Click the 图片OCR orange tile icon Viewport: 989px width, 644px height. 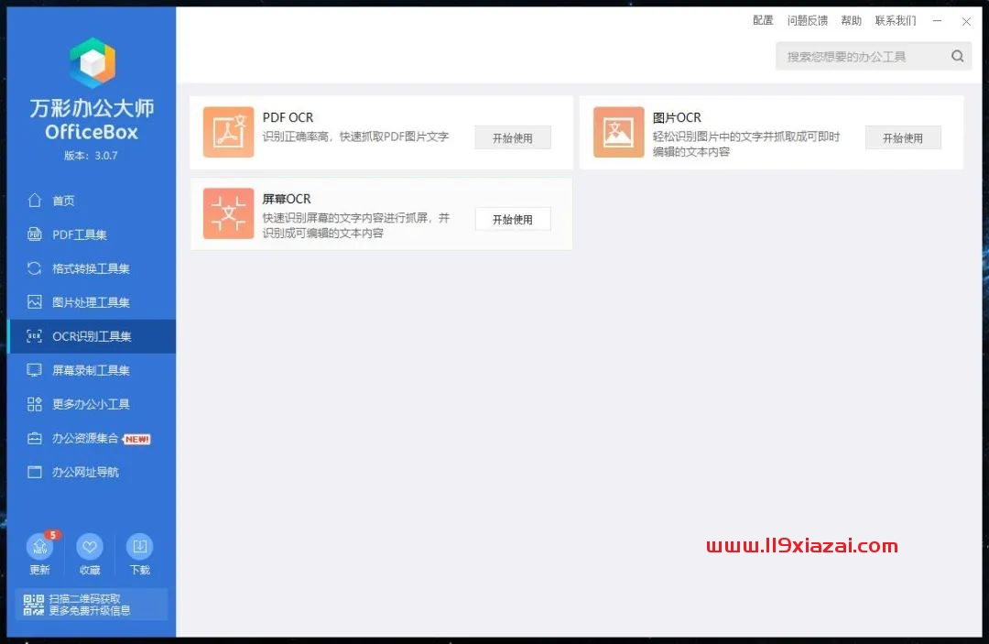(x=618, y=132)
